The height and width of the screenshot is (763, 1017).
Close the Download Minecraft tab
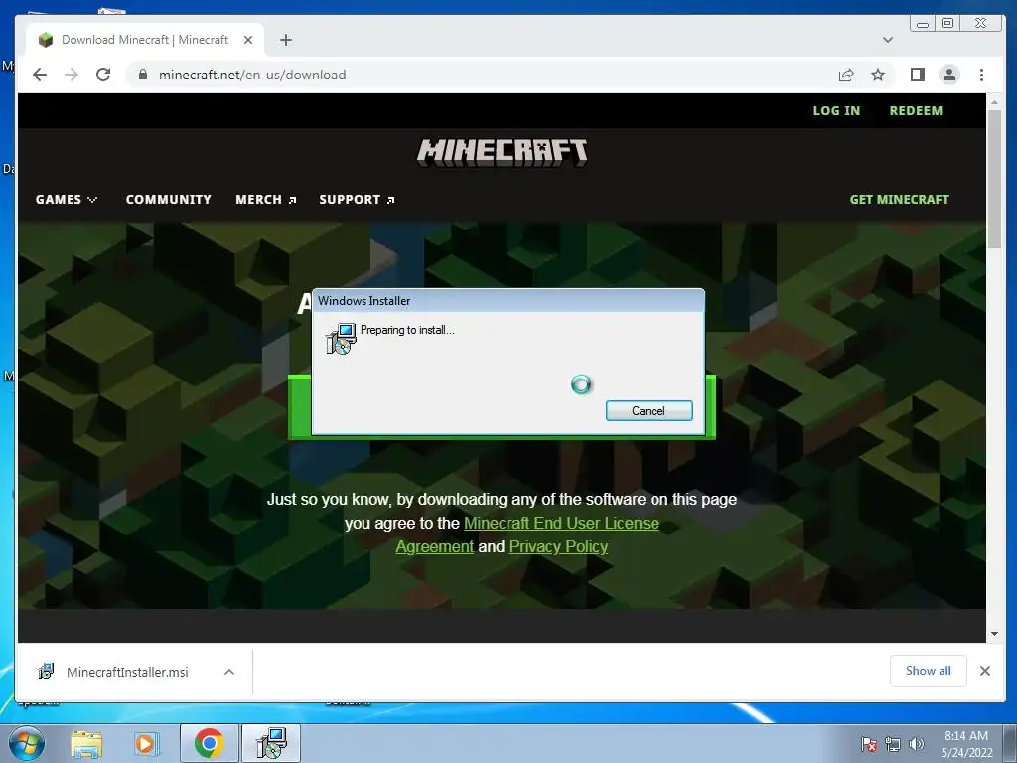[247, 40]
